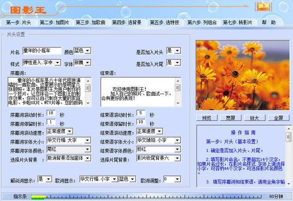Viewport: 293px width, 201px height.
Task: Click the 结束语停留时长 field
Action: click(x=141, y=122)
